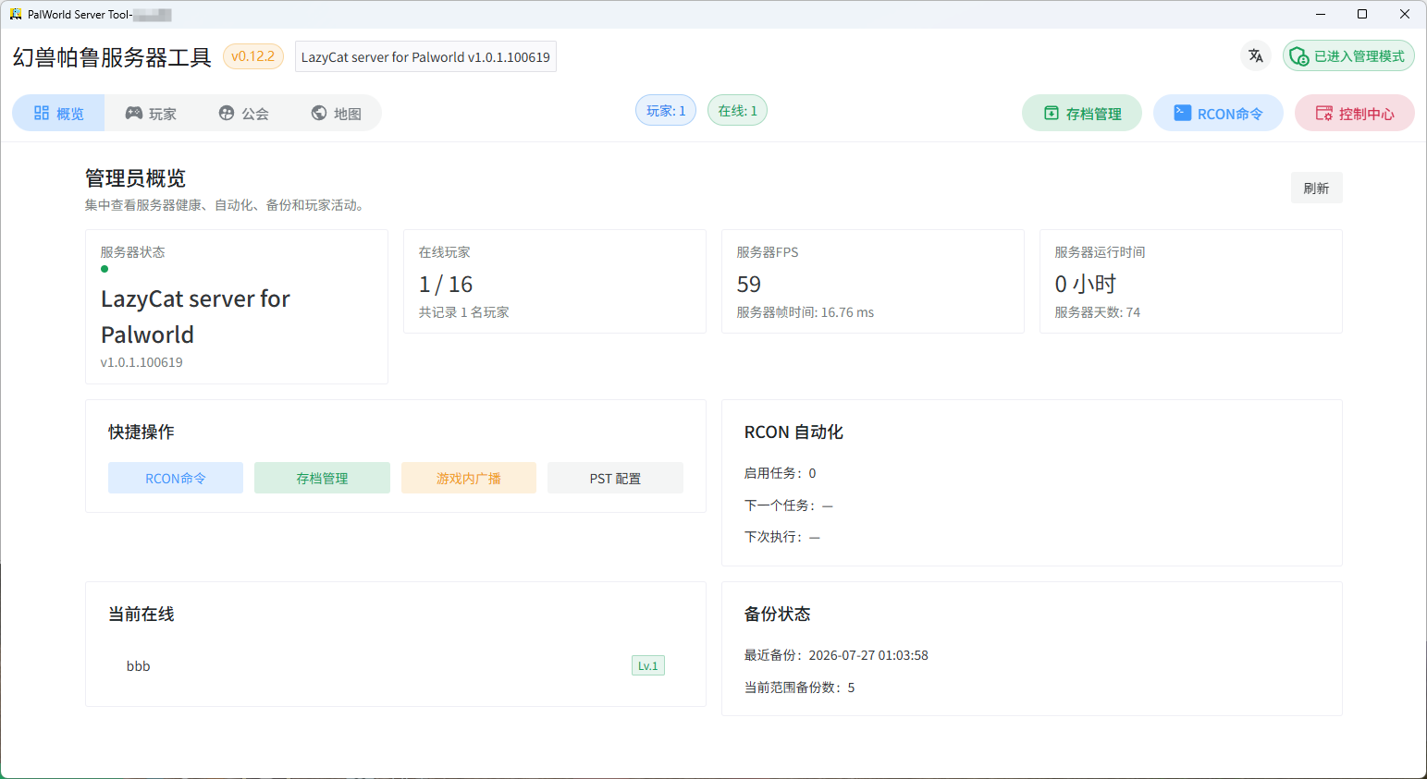Image resolution: width=1427 pixels, height=779 pixels.
Task: Click the save archive icon in 存档管理
Action: (1052, 113)
